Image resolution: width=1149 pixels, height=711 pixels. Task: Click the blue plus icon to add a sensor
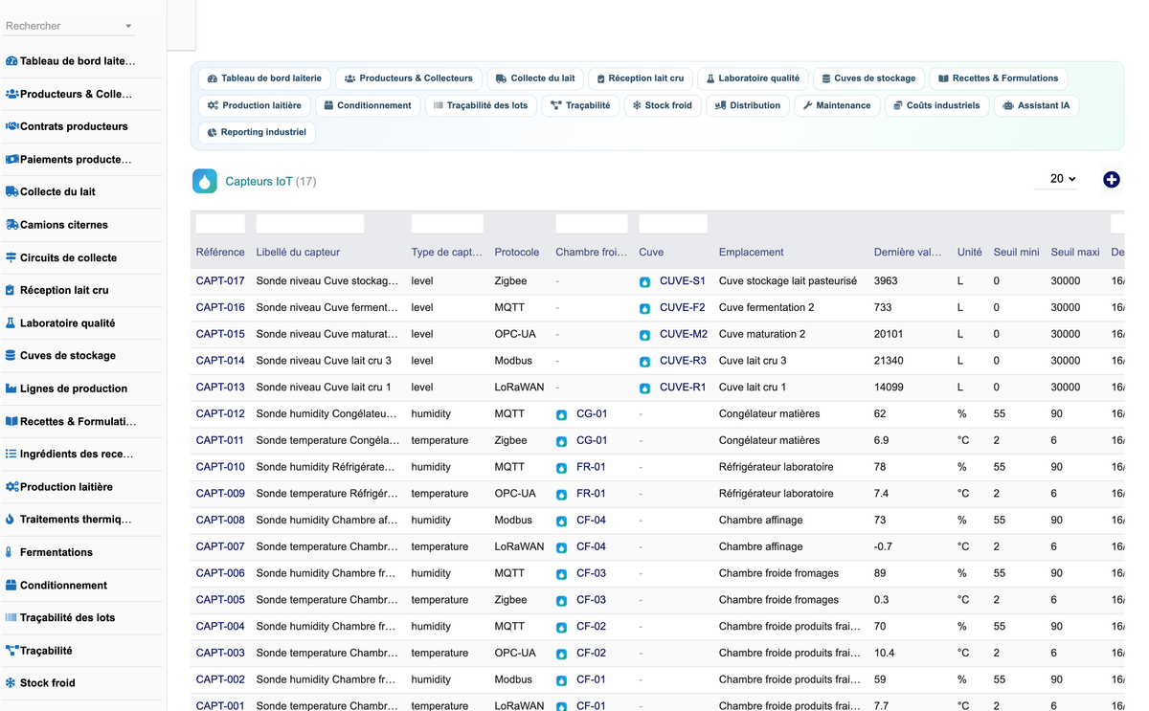[1111, 179]
